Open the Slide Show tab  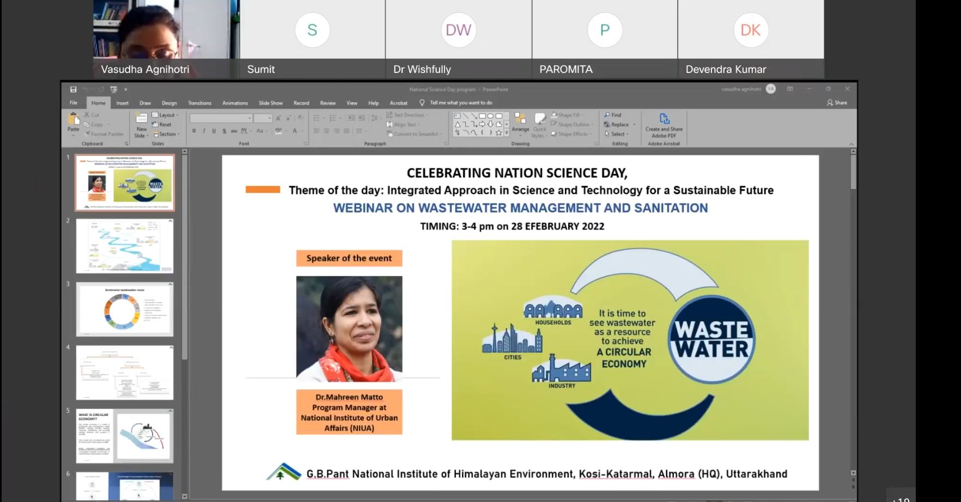pos(270,103)
